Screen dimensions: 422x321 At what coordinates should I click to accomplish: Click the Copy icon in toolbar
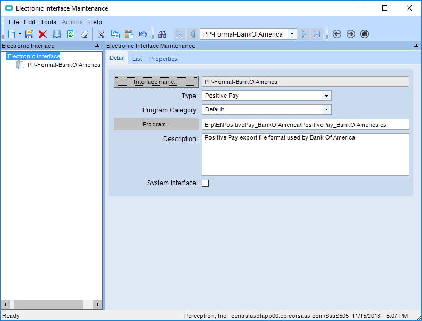click(x=115, y=34)
